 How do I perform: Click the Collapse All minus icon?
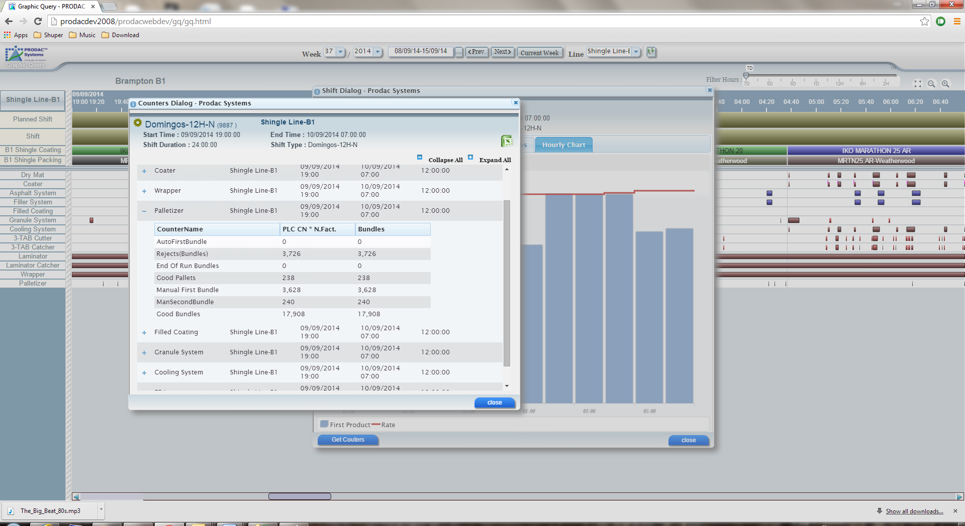click(x=420, y=158)
